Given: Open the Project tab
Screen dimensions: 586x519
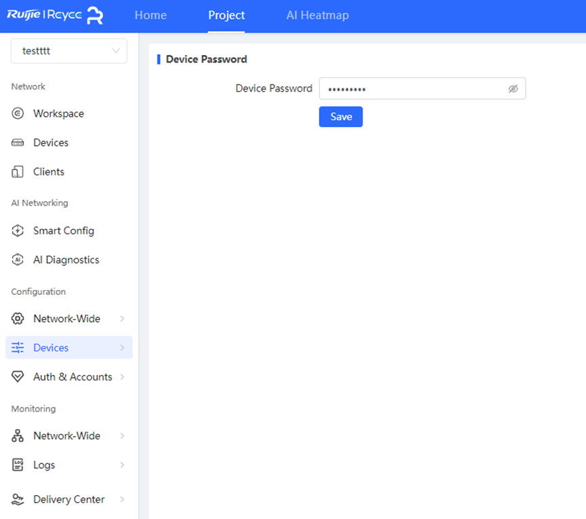Looking at the screenshot, I should [226, 16].
